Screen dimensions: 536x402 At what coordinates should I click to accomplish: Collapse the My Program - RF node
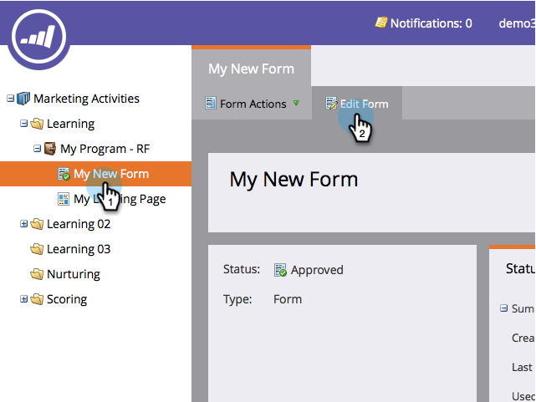tap(38, 149)
